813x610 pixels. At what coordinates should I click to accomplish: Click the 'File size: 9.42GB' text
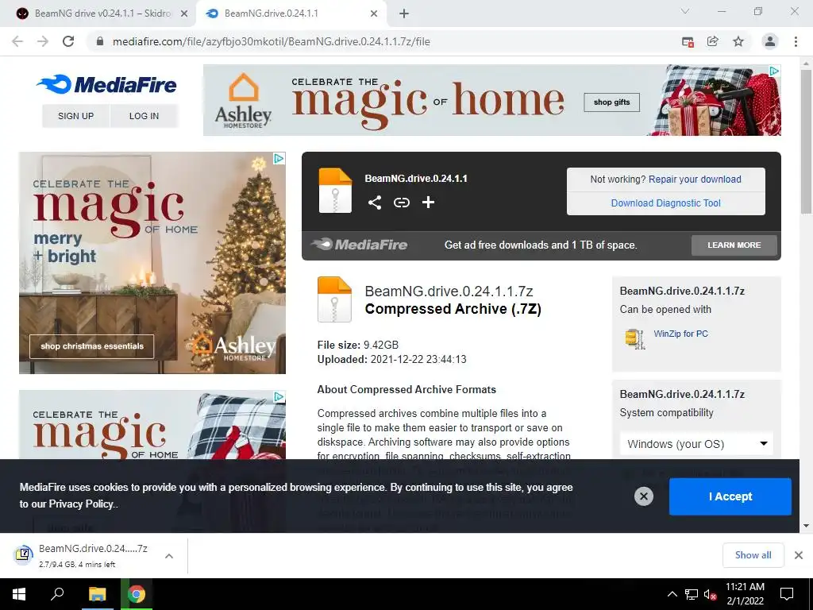pos(358,345)
